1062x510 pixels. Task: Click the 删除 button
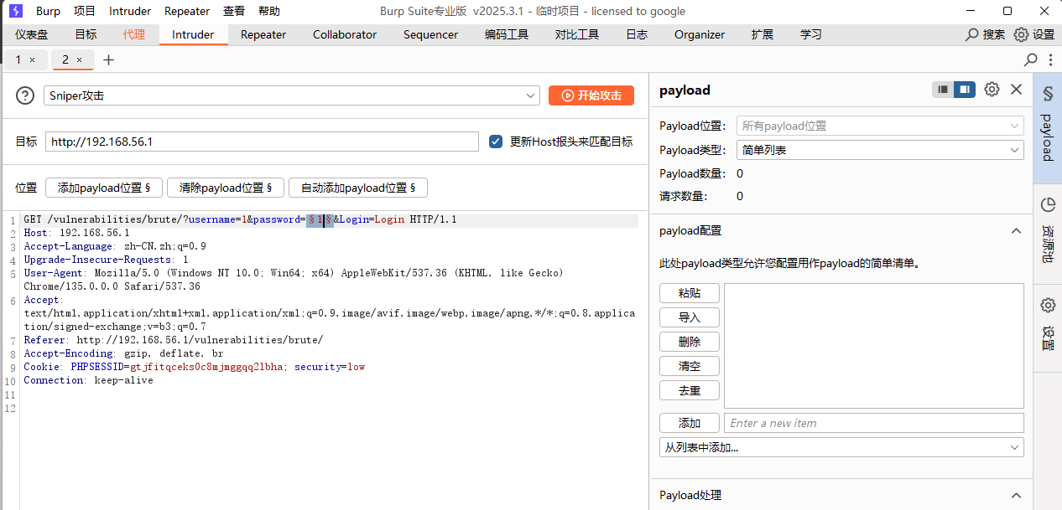(x=690, y=342)
